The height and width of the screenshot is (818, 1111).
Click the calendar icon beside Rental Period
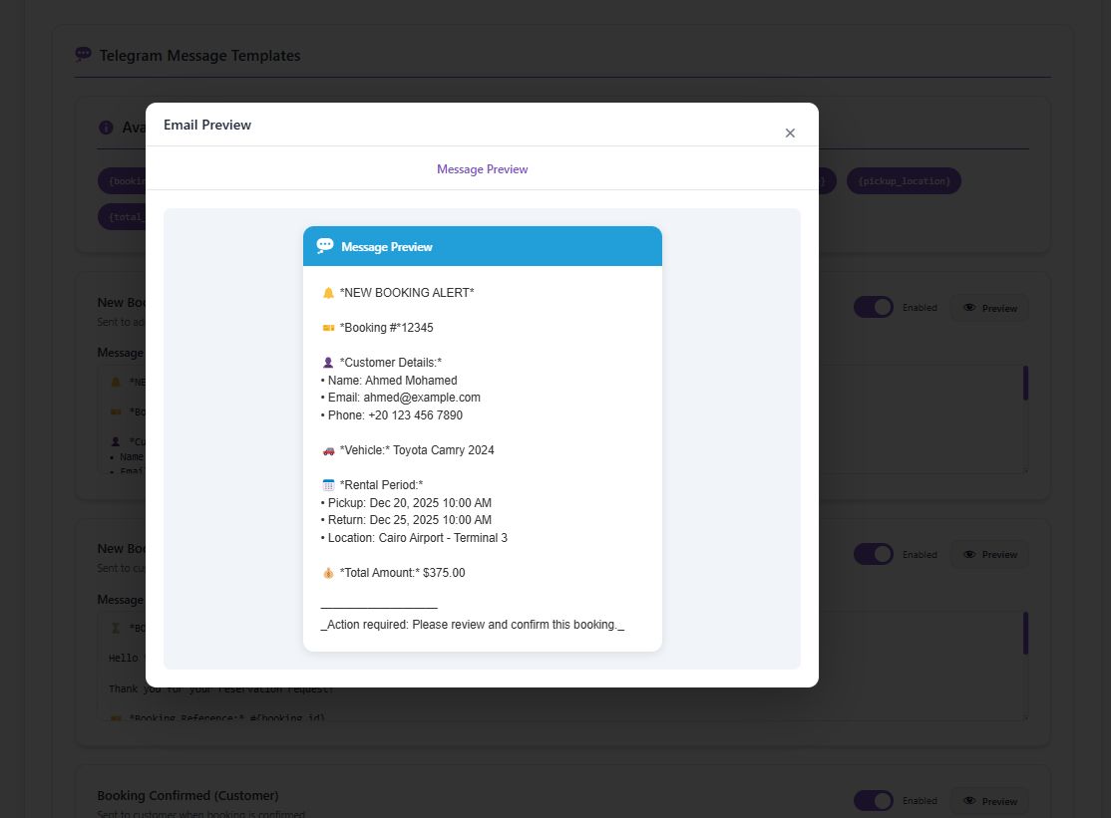(x=328, y=485)
